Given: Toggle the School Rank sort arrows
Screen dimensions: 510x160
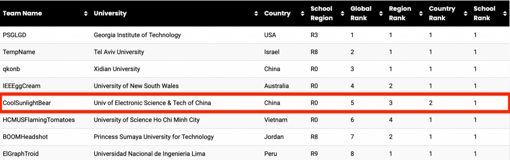Looking at the screenshot, I should pos(504,14).
